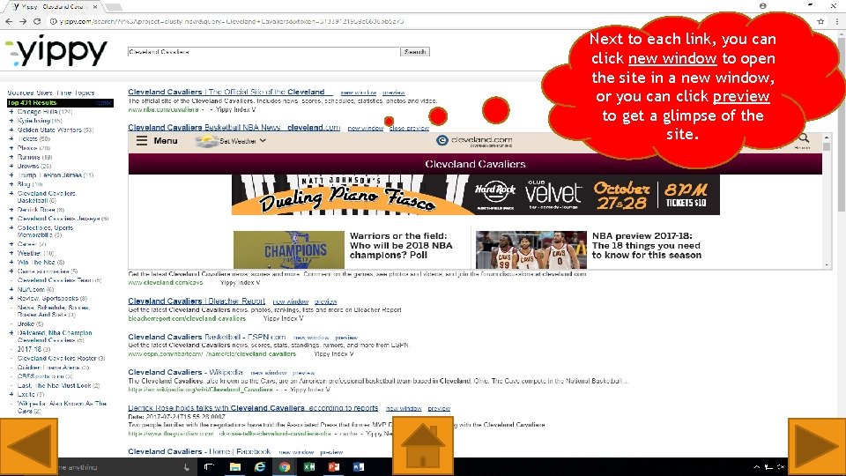The image size is (846, 476).
Task: Click close preview for the cleveland.com result
Action: tap(409, 129)
